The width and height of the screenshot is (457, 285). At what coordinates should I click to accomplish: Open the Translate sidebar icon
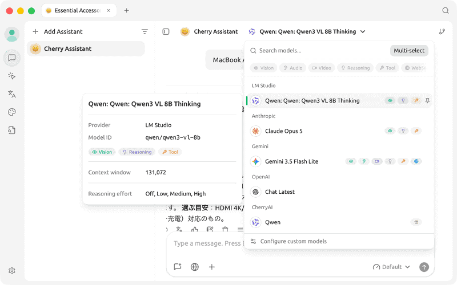pyautogui.click(x=12, y=94)
